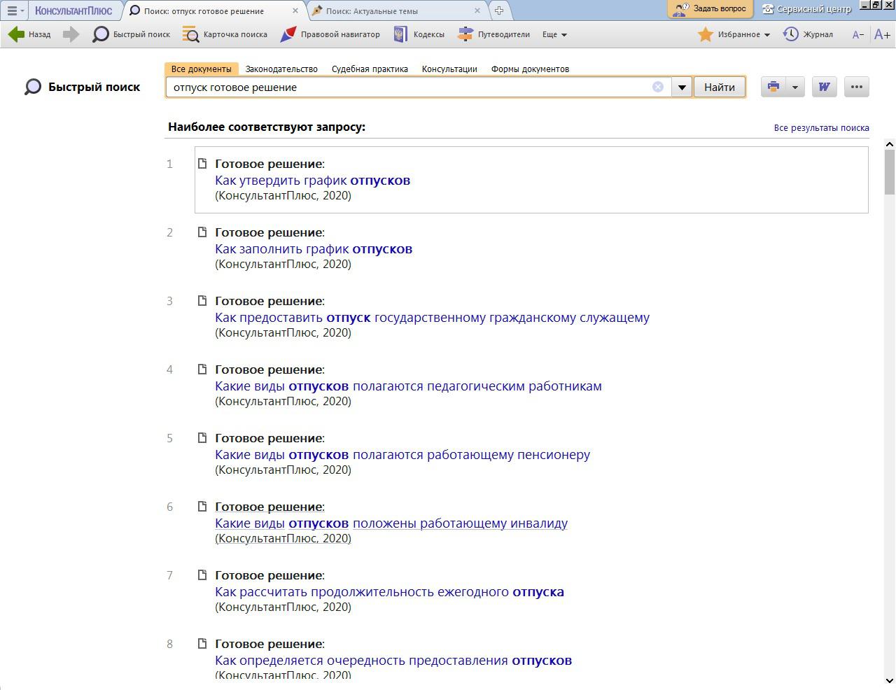Open link Как заполнить график отпусков
Viewport: 896px width, 690px height.
tap(314, 249)
